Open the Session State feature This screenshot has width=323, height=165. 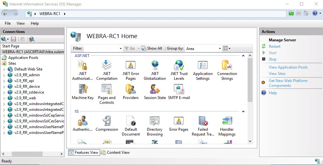pyautogui.click(x=155, y=92)
